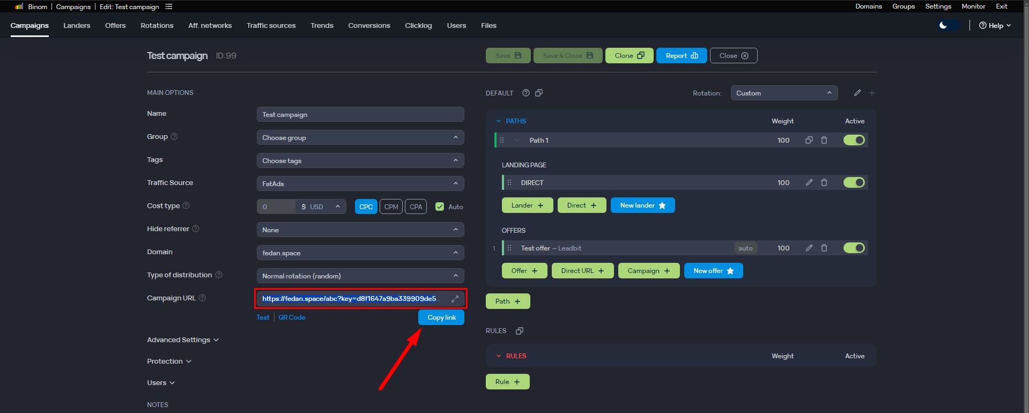Open Choose tags dropdown

coord(360,160)
